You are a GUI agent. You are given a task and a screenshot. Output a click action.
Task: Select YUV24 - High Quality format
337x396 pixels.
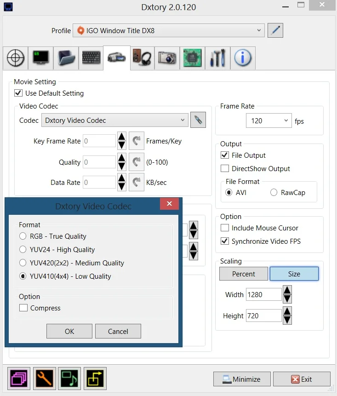(23, 250)
